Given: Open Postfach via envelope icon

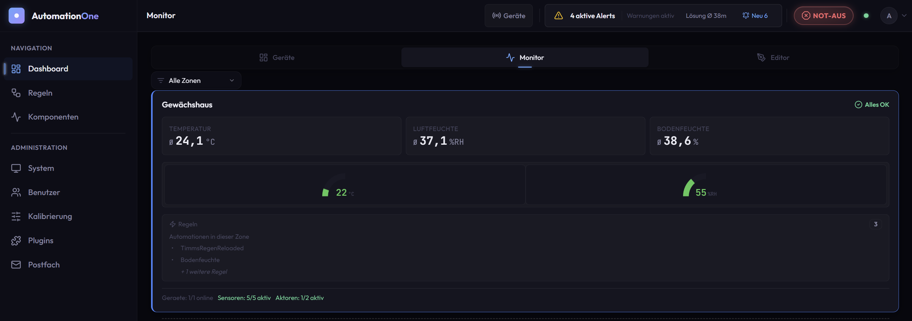Looking at the screenshot, I should [16, 265].
